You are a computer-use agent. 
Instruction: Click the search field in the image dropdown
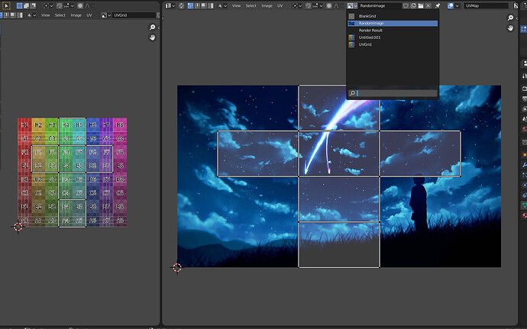[x=393, y=93]
